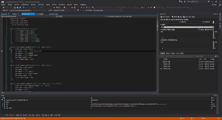Click the Events track bar in Diagnostic Tools
The width and height of the screenshot is (222, 120).
(188, 27)
